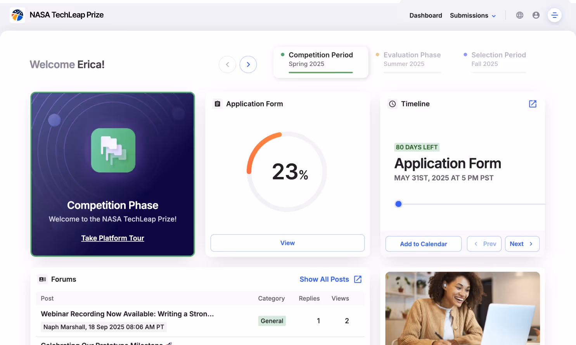
Task: Click the photo of woman with laptop
Action: click(x=462, y=308)
